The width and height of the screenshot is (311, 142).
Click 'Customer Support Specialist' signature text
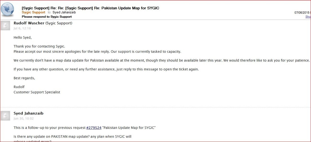point(37,92)
